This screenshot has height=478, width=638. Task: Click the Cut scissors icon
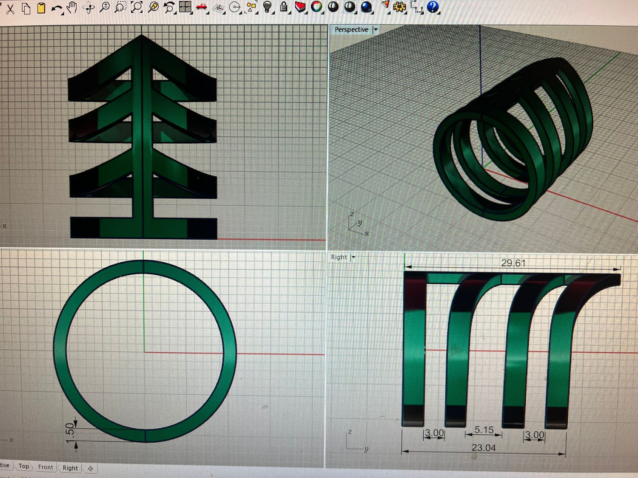(x=10, y=8)
